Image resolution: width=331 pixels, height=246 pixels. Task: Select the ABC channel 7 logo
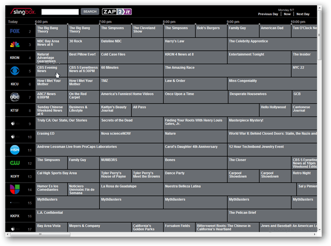(x=15, y=97)
